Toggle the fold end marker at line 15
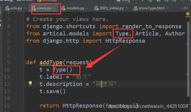 pyautogui.click(x=24, y=106)
